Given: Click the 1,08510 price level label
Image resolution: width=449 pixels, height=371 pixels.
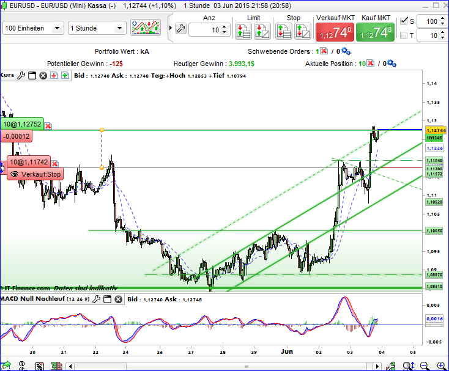Looking at the screenshot, I should [x=434, y=286].
